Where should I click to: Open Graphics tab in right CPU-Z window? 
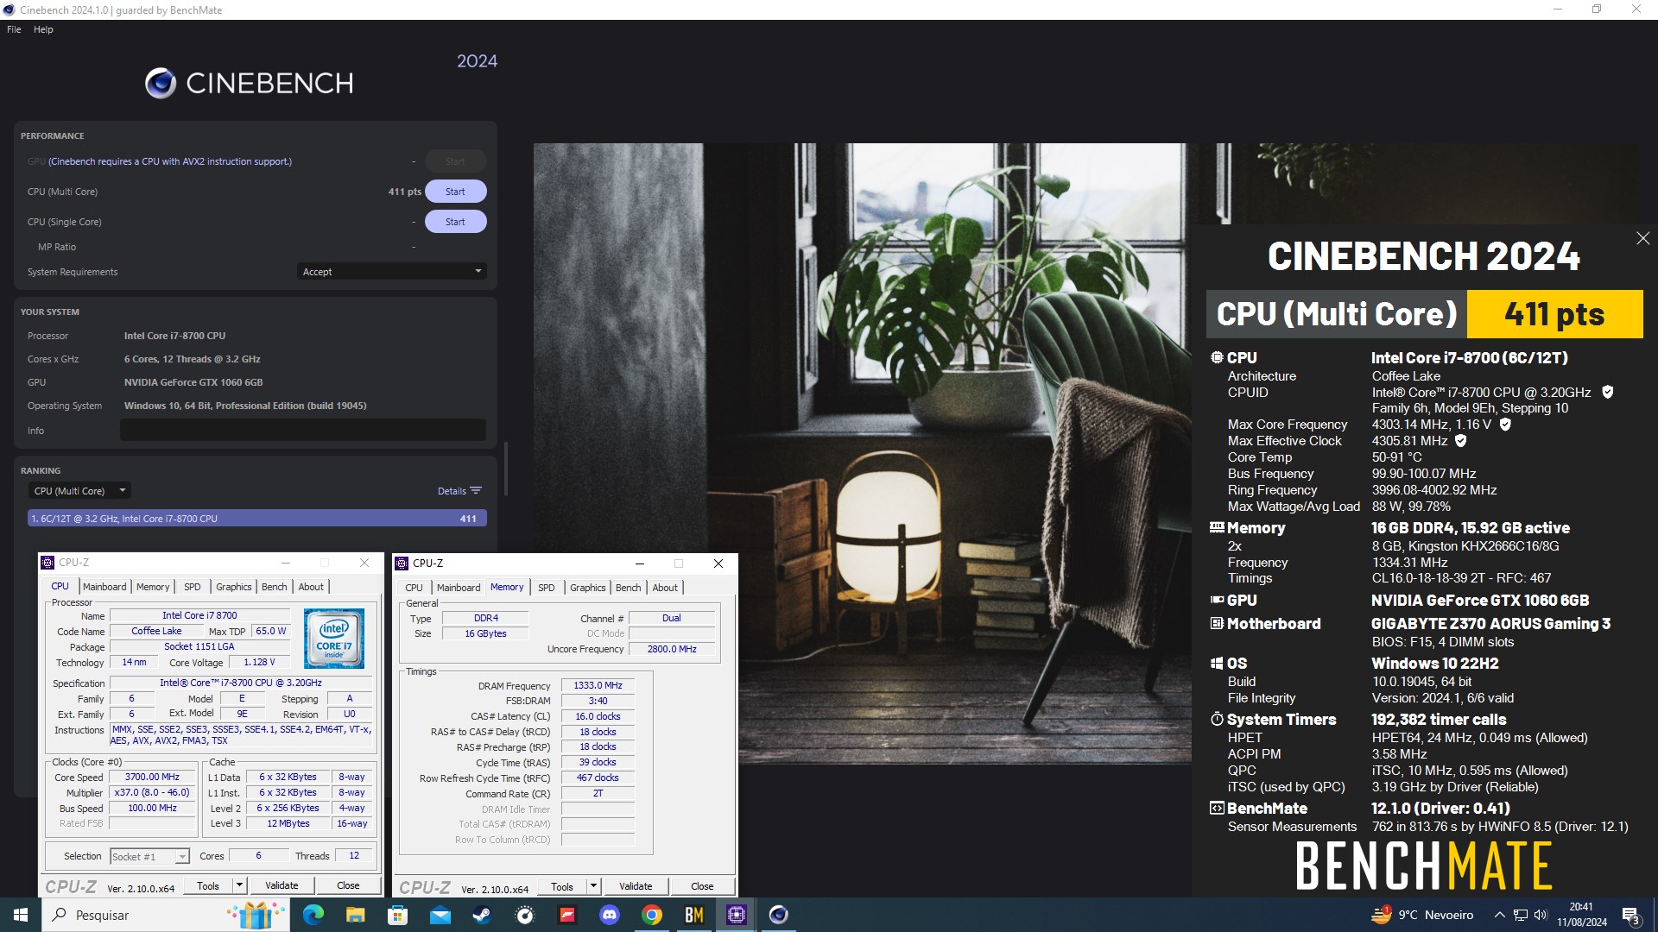coord(587,588)
